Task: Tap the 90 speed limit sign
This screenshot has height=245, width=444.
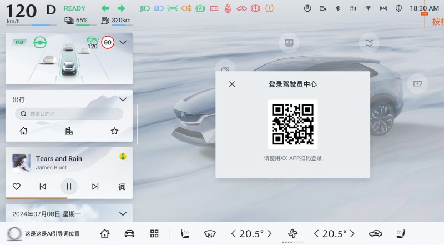Action: [108, 42]
